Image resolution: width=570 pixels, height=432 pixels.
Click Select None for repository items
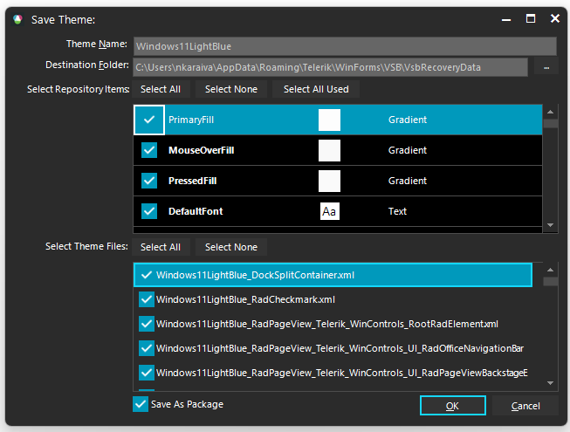click(x=231, y=89)
